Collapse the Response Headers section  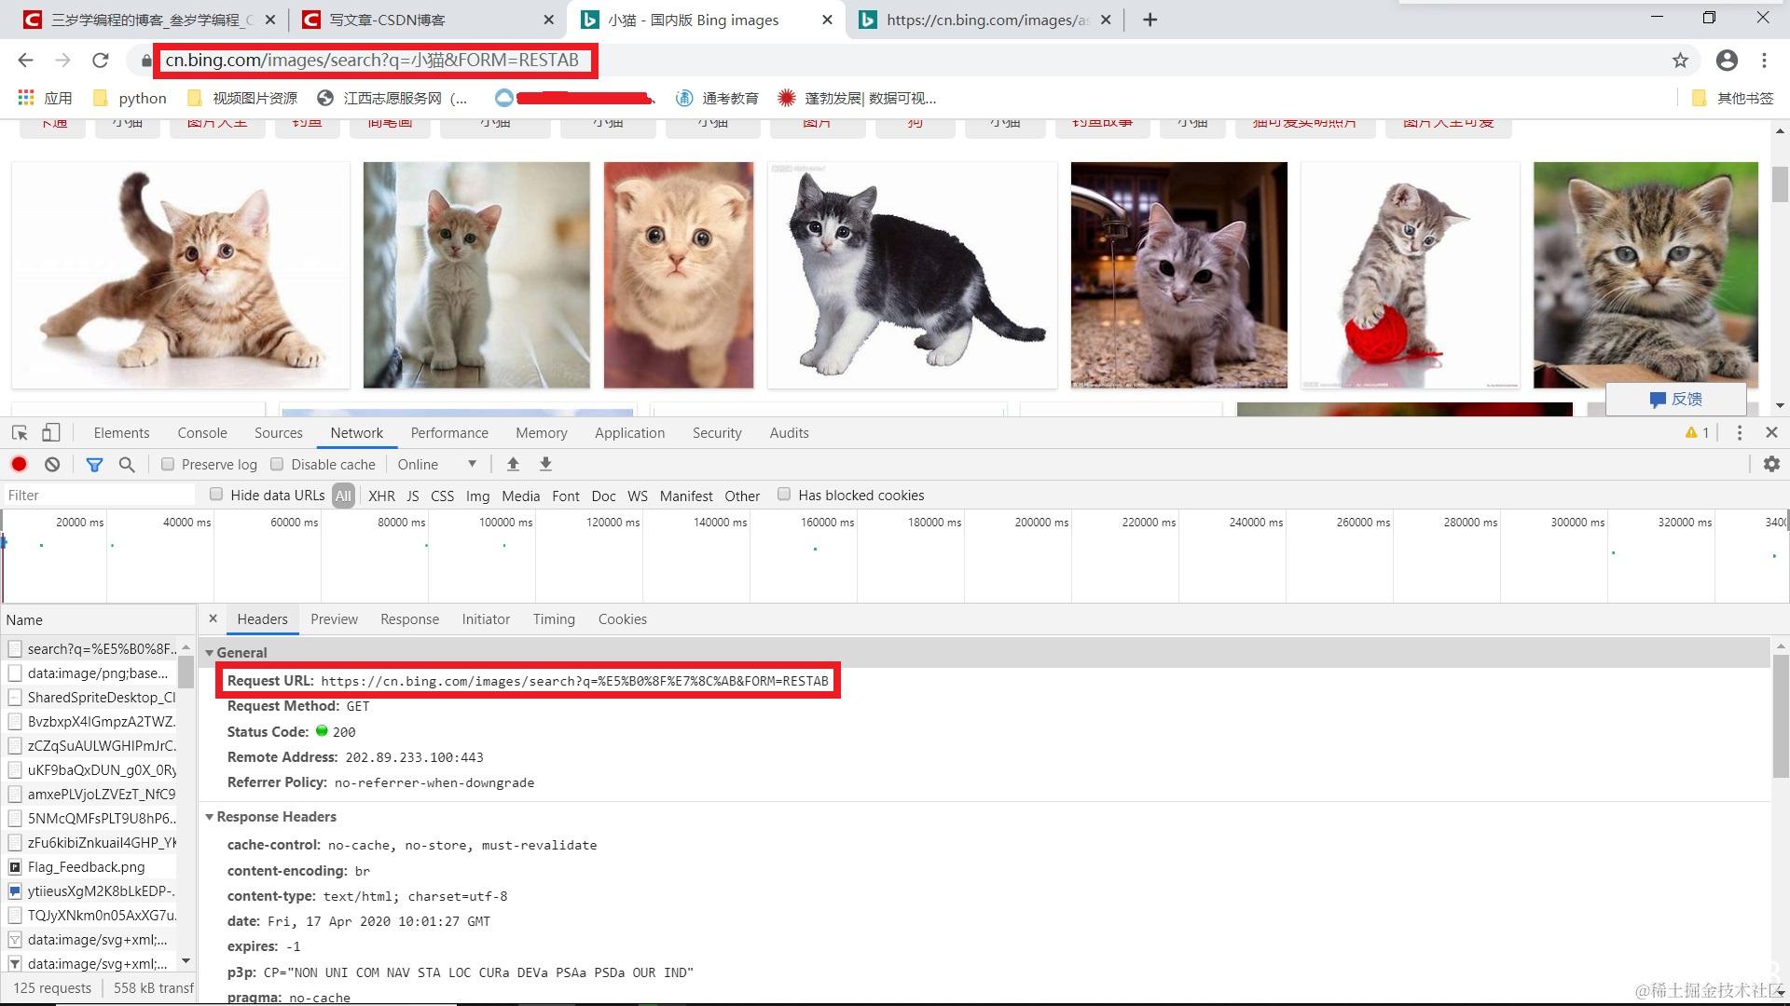[x=210, y=817]
